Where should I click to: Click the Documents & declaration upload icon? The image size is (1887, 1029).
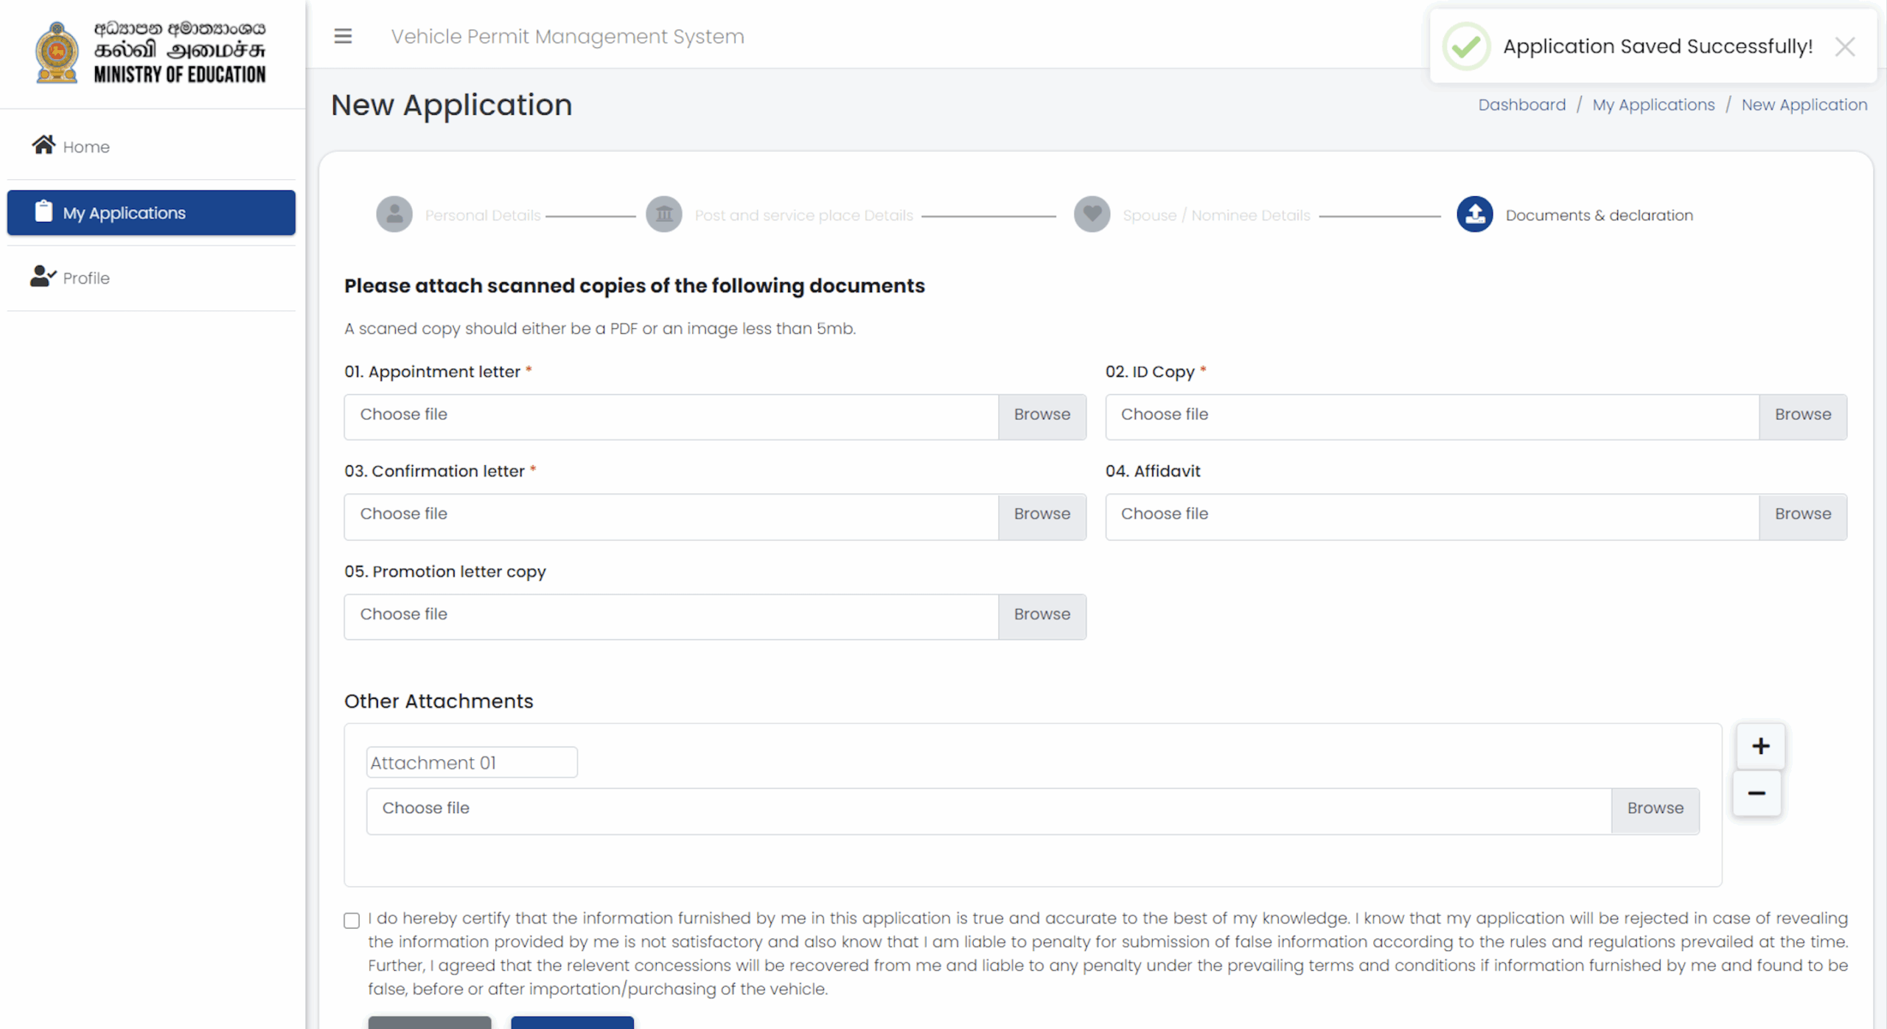coord(1474,214)
